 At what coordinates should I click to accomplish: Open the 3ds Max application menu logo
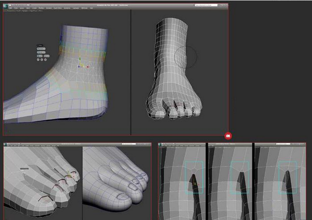click(5, 6)
